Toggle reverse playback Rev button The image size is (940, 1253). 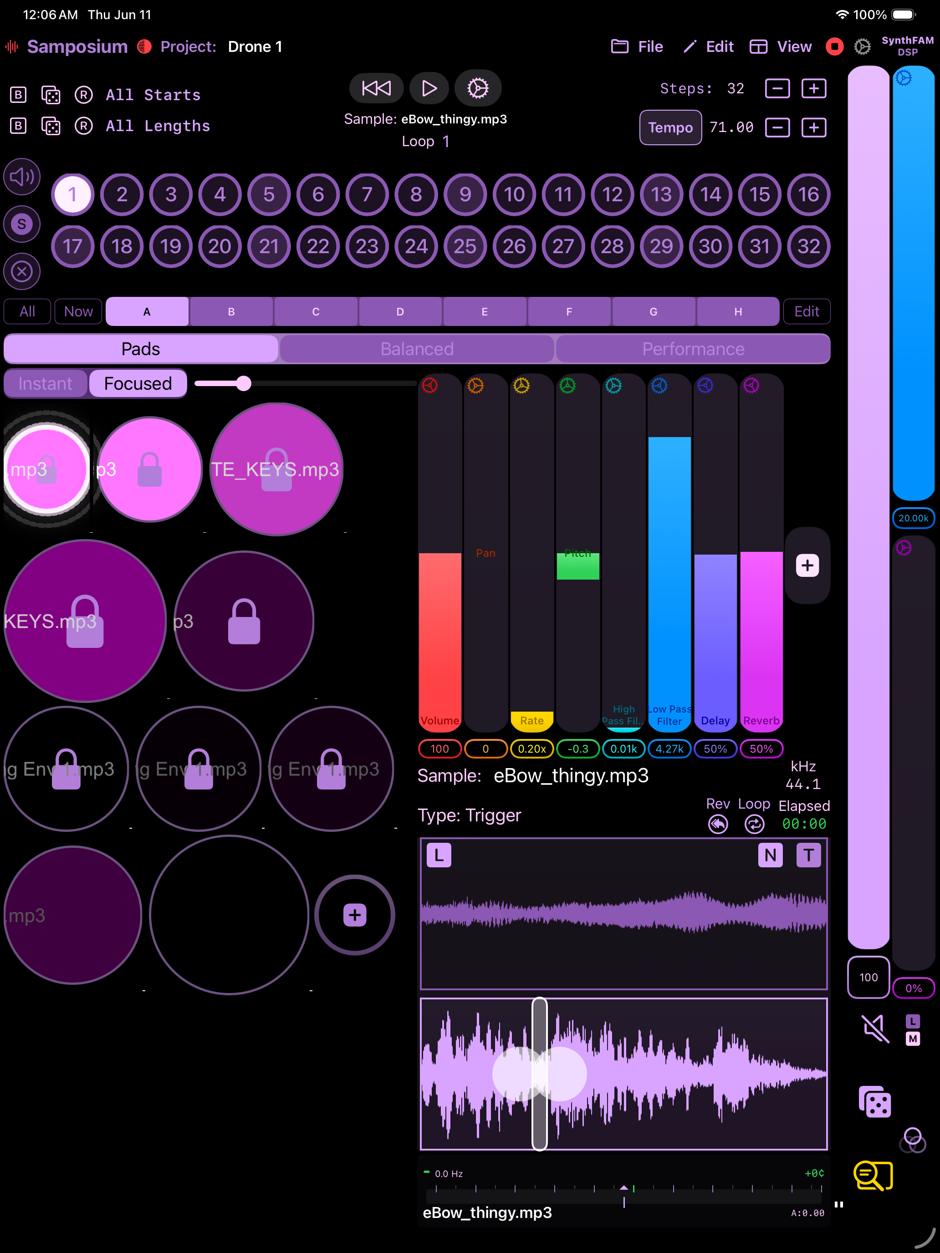click(718, 824)
